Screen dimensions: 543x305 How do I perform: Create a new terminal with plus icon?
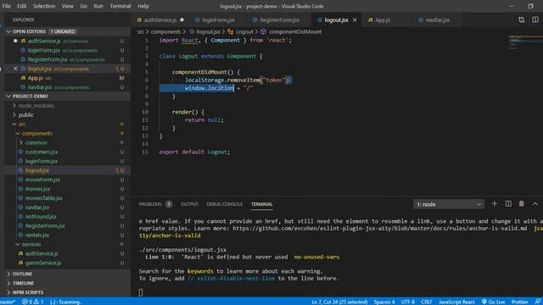(x=494, y=204)
